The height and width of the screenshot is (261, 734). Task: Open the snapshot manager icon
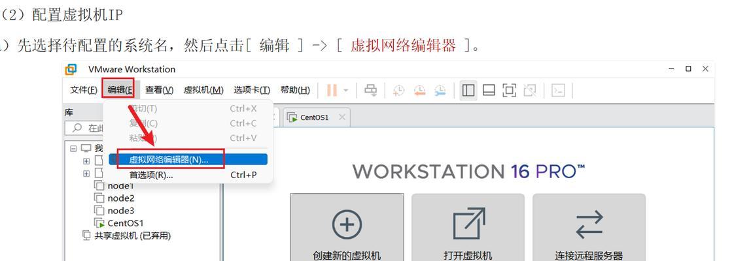tap(440, 90)
